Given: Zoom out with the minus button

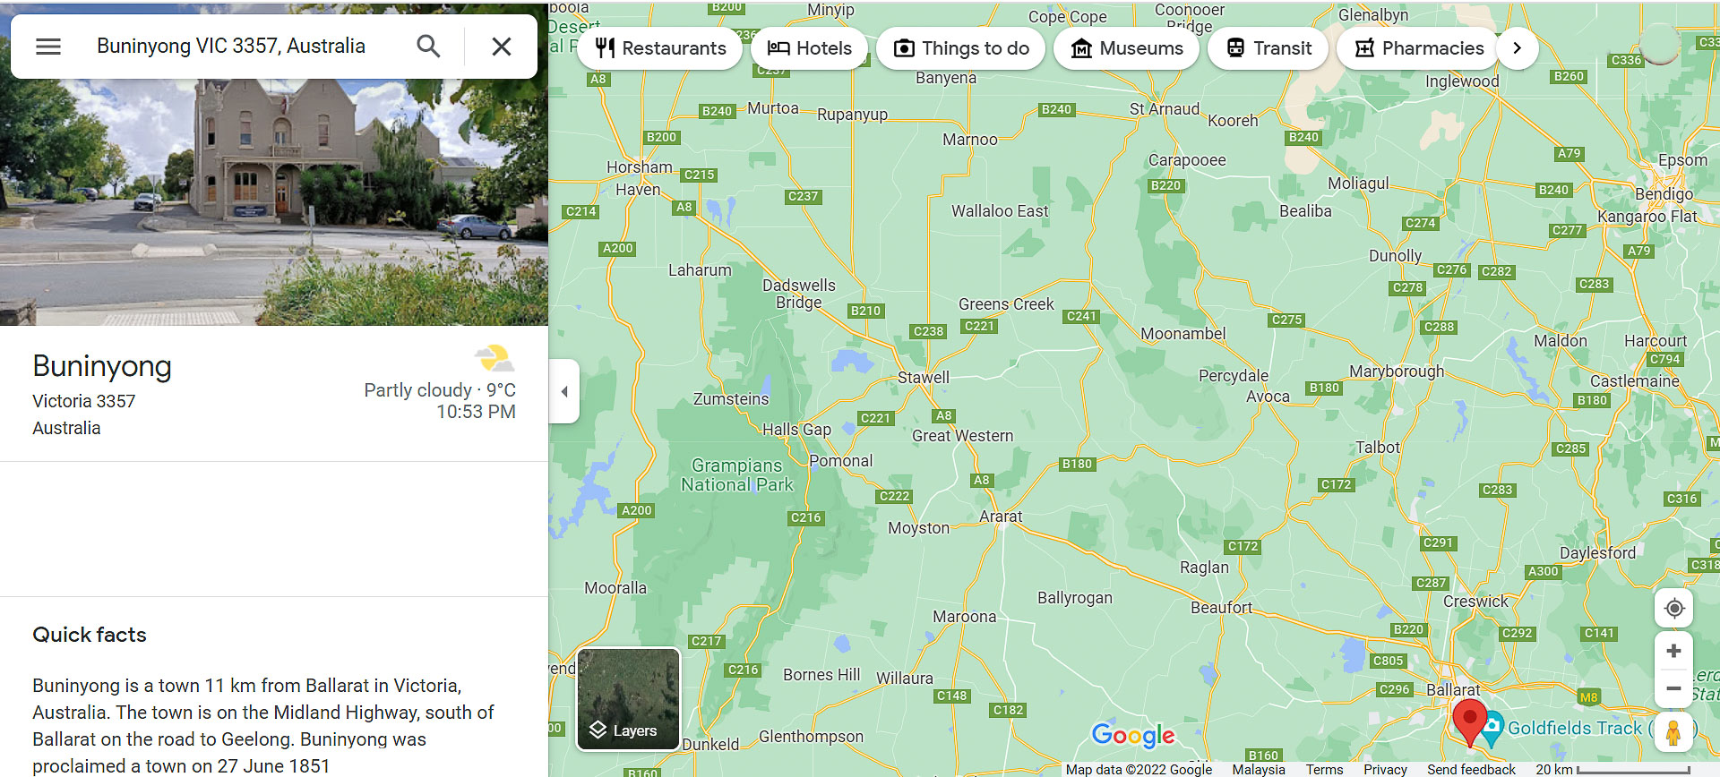Looking at the screenshot, I should pos(1673,688).
